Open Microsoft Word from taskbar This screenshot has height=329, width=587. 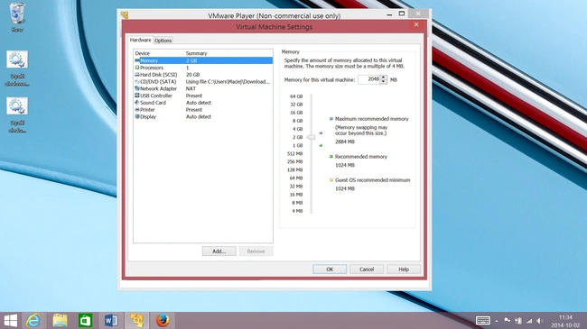point(111,321)
